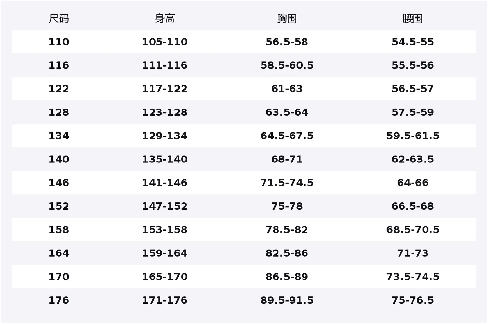488x324 pixels.
Task: Select waist value 68.5-70.5
Action: [x=413, y=230]
